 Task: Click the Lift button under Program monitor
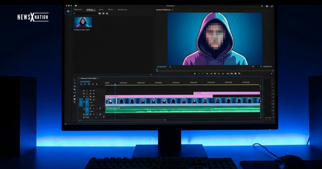(x=228, y=73)
